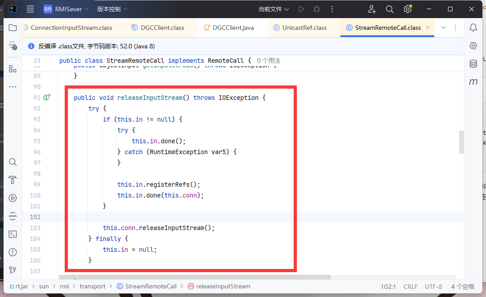The width and height of the screenshot is (486, 297).
Task: Click the Search Everywhere magnifier icon
Action: (389, 9)
